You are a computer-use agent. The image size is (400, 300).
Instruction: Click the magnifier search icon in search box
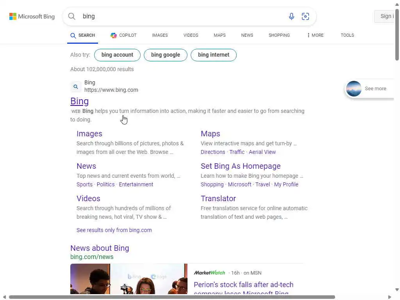pyautogui.click(x=72, y=16)
